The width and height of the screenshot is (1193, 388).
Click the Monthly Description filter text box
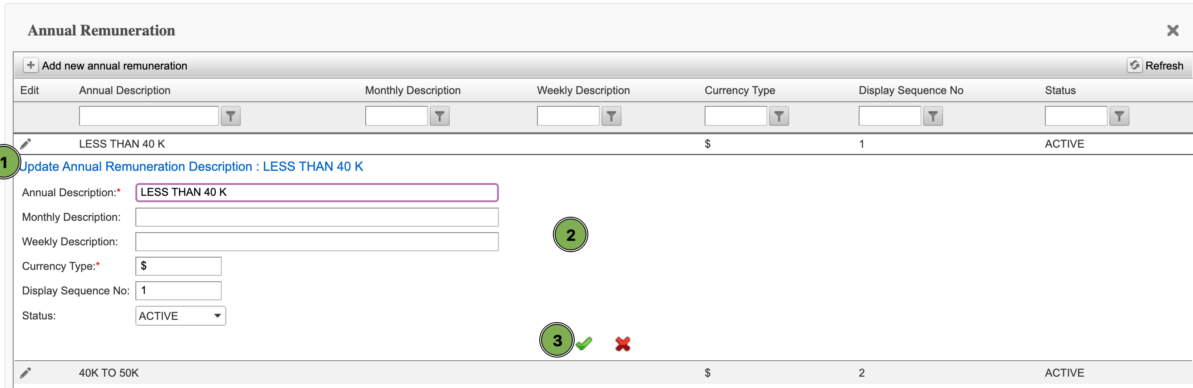397,116
